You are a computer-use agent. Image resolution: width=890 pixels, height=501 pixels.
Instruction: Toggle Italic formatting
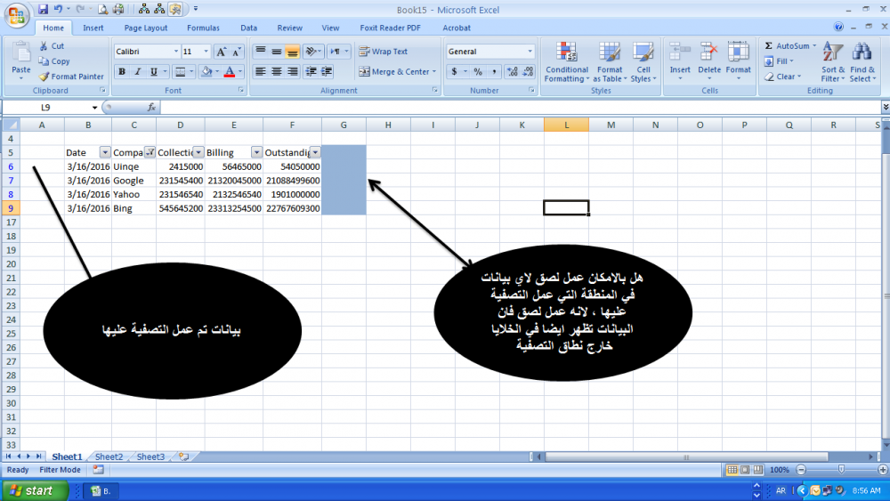pyautogui.click(x=137, y=71)
